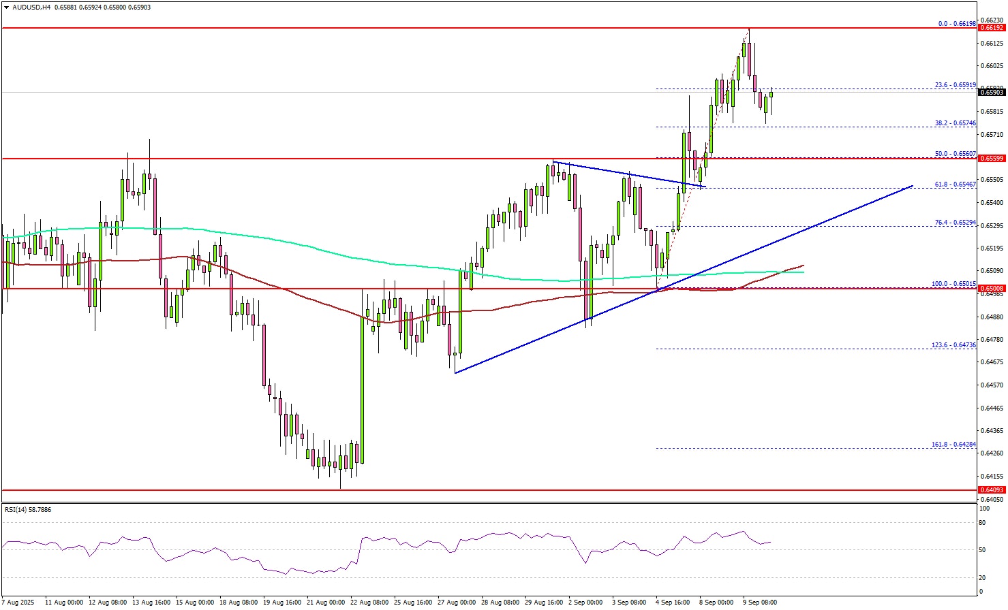The image size is (1008, 610).
Task: Open the chart menu triangle beside AUDUSD,H4
Action: [x=5, y=7]
